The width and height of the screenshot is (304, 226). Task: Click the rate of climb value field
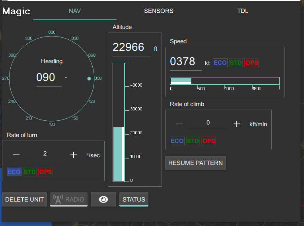(x=208, y=123)
